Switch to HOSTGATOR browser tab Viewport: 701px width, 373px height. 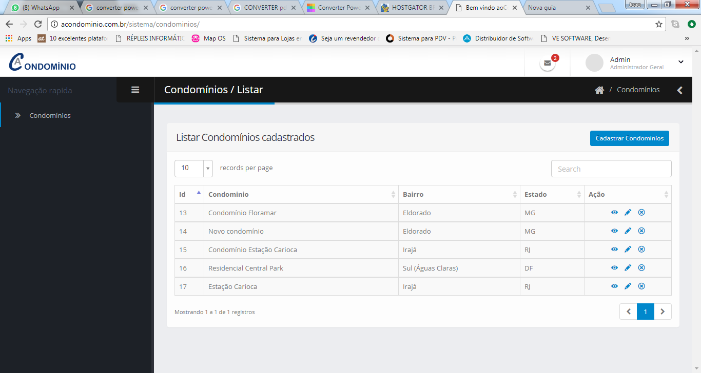[x=412, y=8]
